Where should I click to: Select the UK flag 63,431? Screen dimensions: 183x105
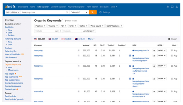(x=53, y=39)
